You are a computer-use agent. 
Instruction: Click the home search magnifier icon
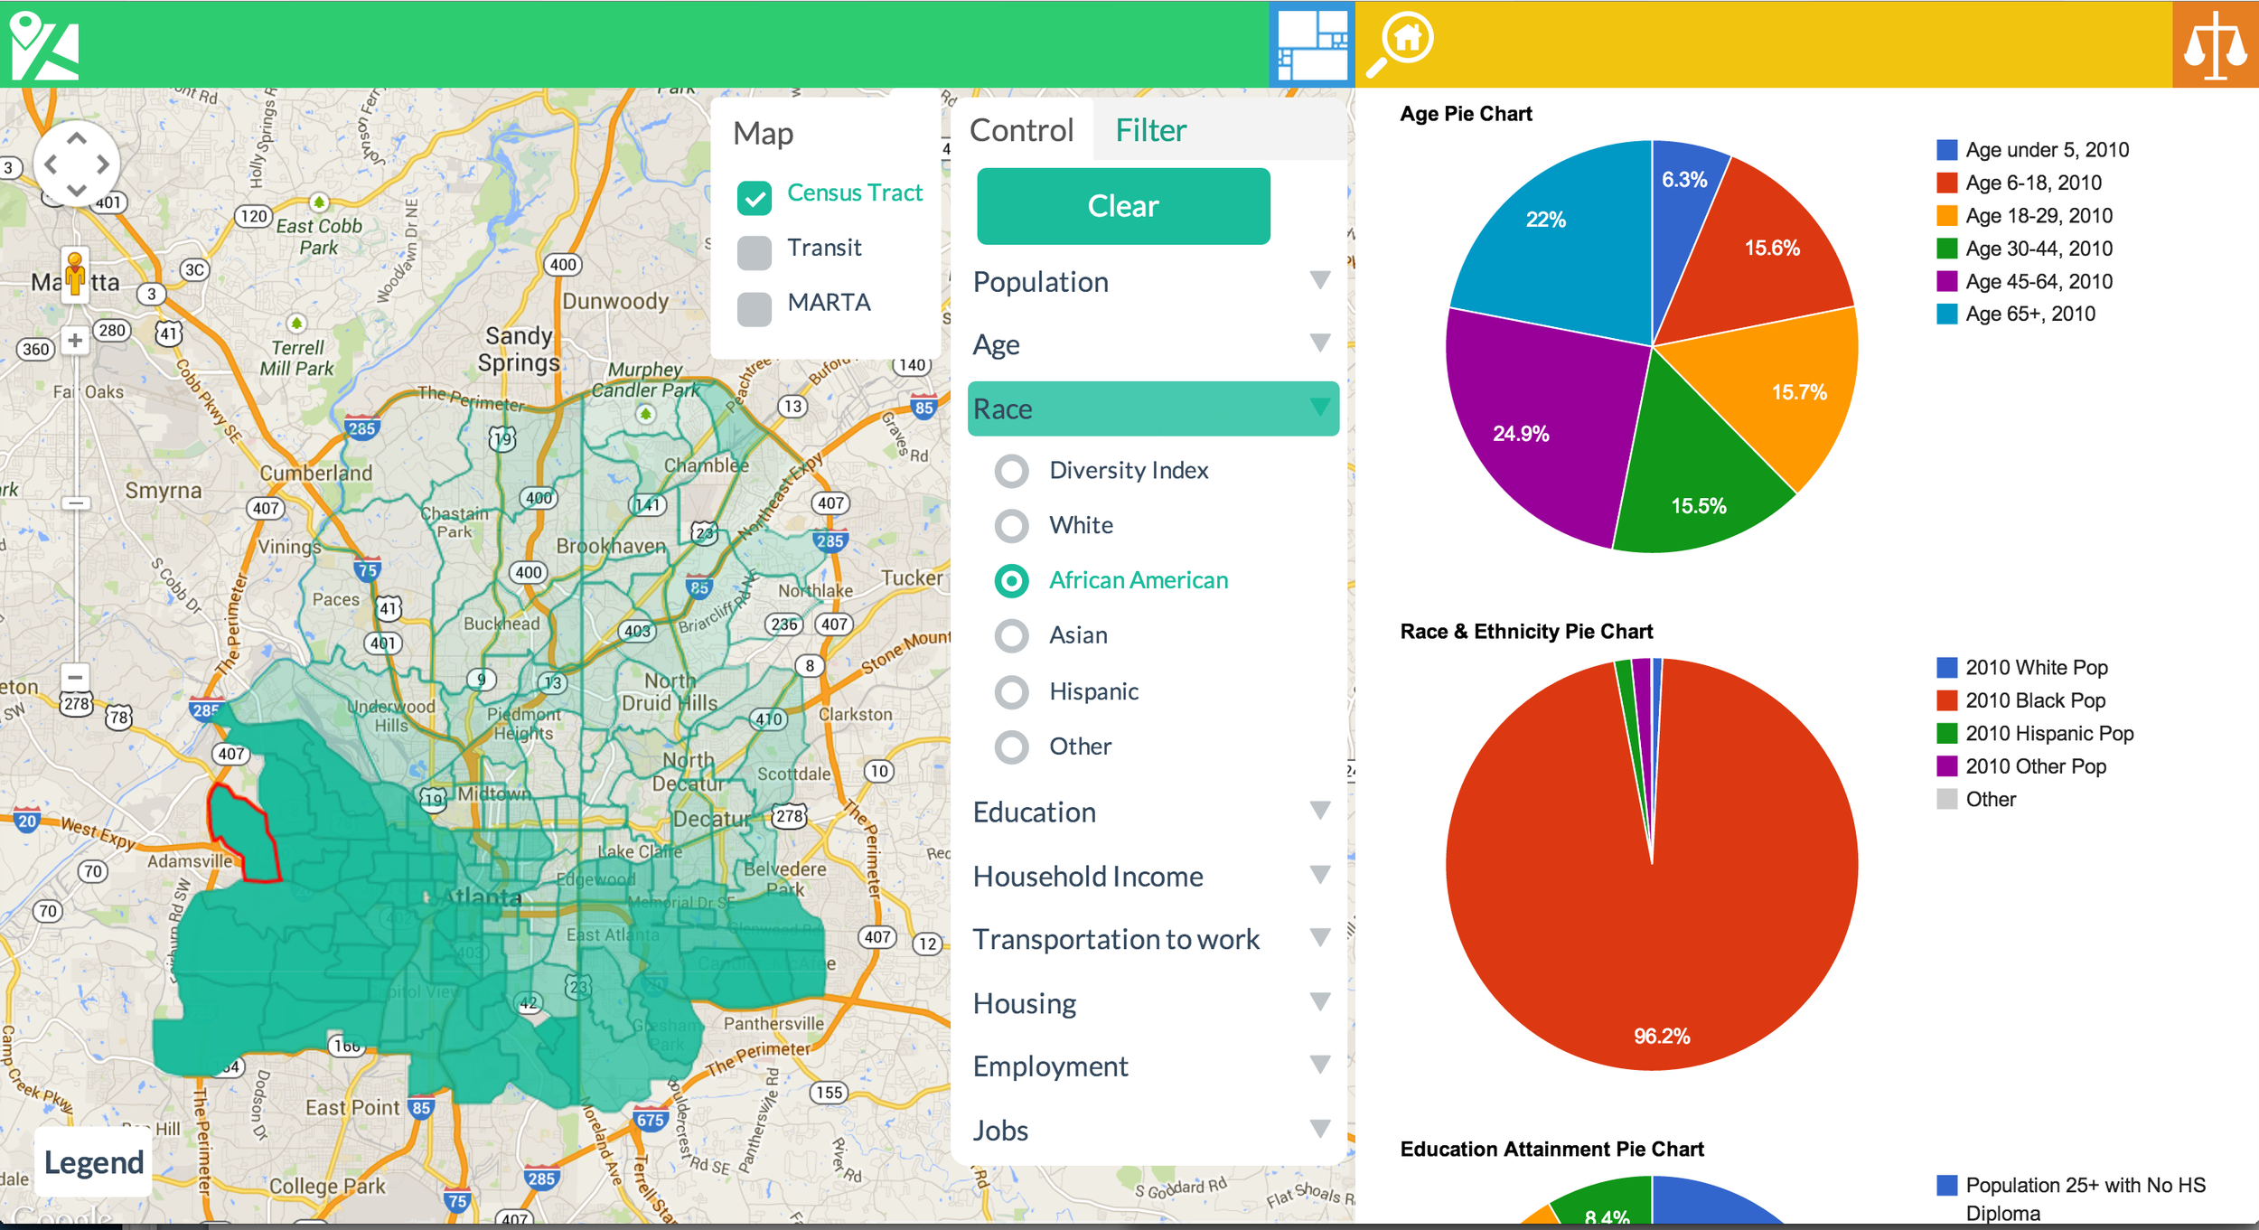click(x=1400, y=44)
